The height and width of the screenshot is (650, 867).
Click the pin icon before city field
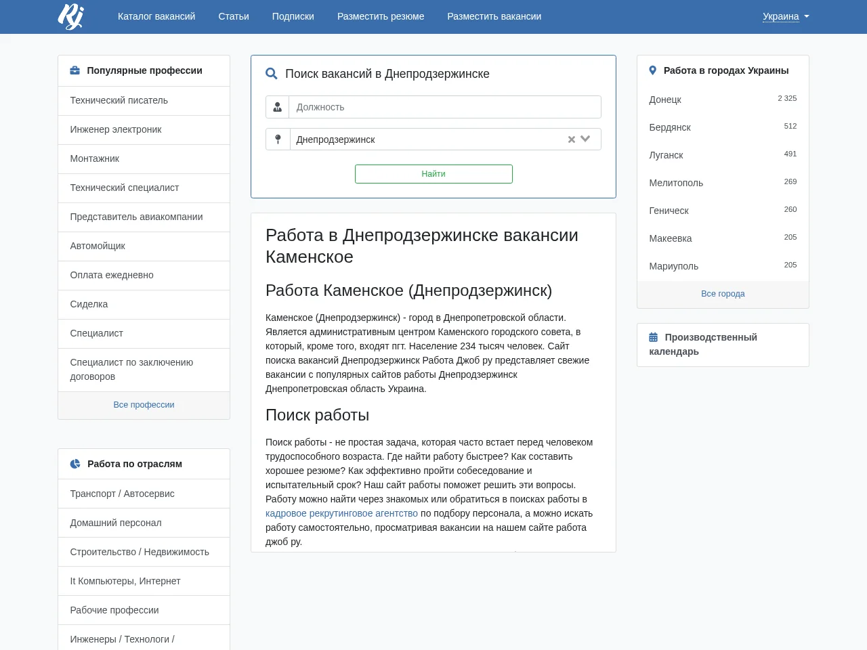(278, 139)
